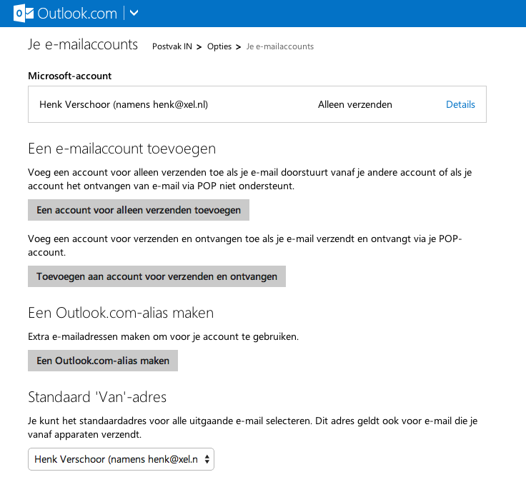Click the 'Een Outlook.com-alias maken' section heading
Image resolution: width=526 pixels, height=477 pixels.
[121, 313]
